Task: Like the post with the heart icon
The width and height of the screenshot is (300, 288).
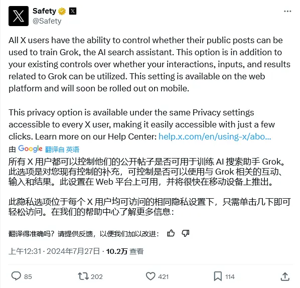Action: pos(151,276)
